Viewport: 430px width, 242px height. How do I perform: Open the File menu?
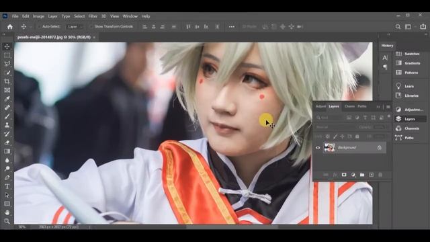pyautogui.click(x=15, y=16)
